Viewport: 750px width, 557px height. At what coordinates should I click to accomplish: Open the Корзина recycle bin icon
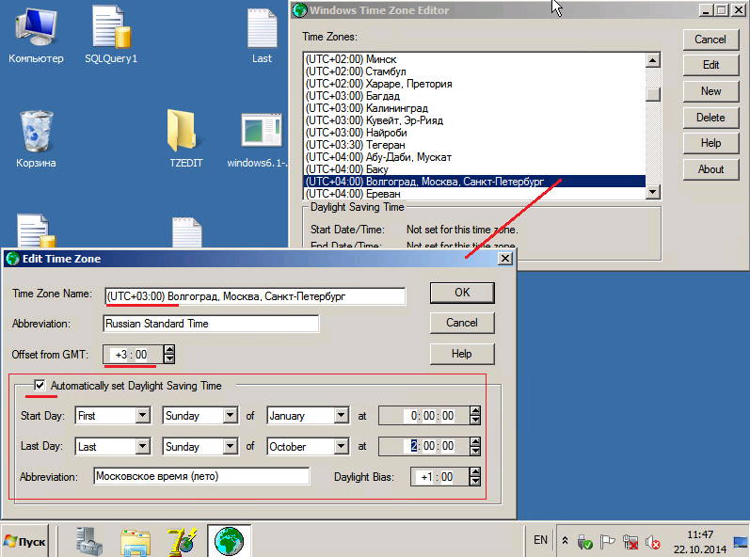click(36, 139)
